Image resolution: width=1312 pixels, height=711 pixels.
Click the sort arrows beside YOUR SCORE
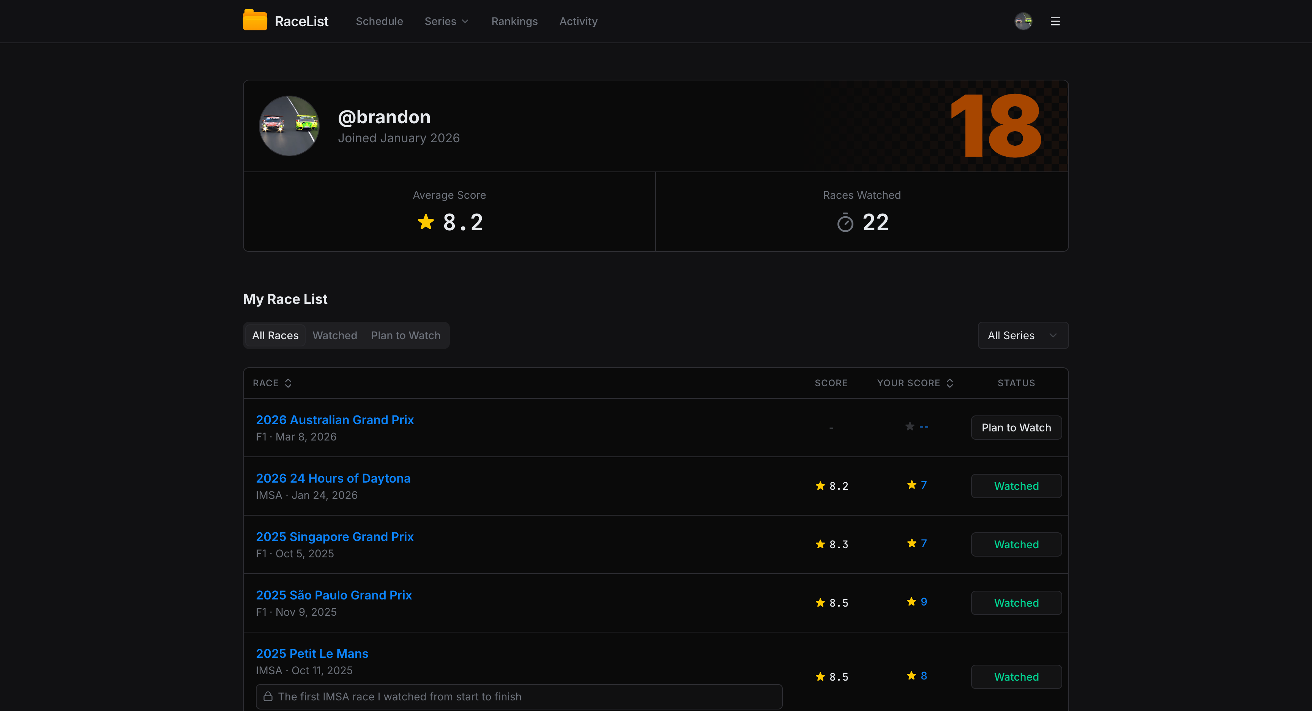[x=950, y=383]
